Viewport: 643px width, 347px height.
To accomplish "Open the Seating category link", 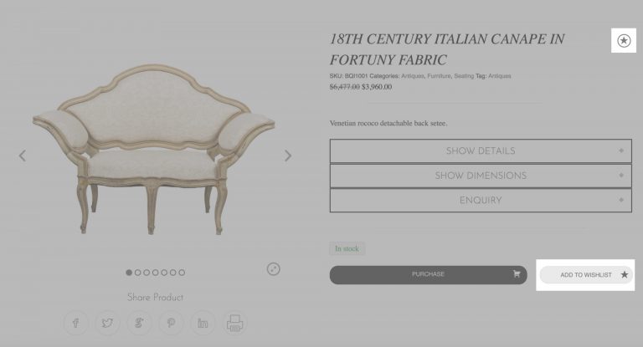I will [464, 76].
